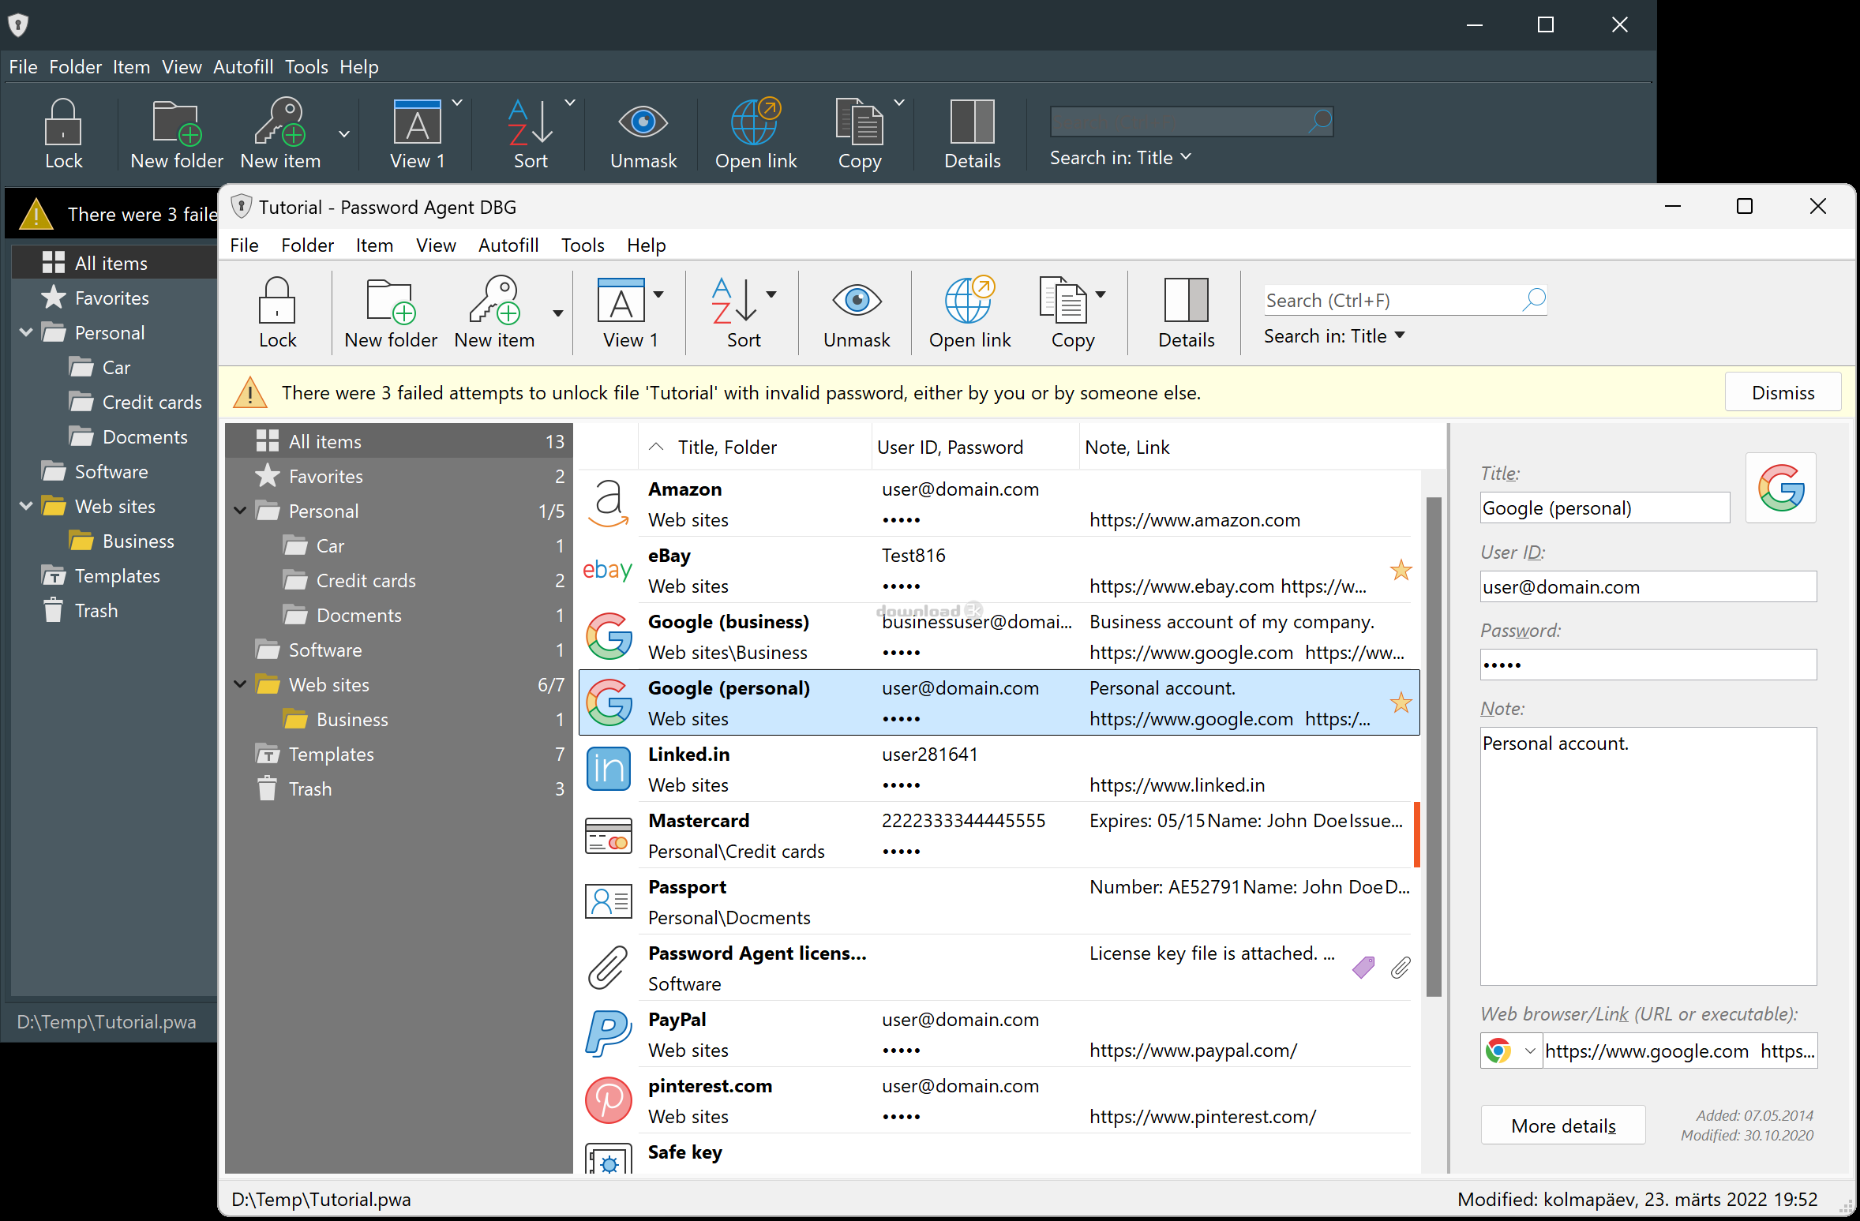Open browser chooser dropdown beside Chrome icon
Screen dimensions: 1860x1221
[1529, 1051]
